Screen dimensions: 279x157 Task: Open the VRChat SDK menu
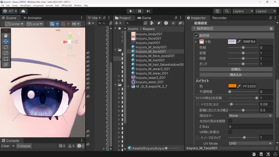coord(66,5)
